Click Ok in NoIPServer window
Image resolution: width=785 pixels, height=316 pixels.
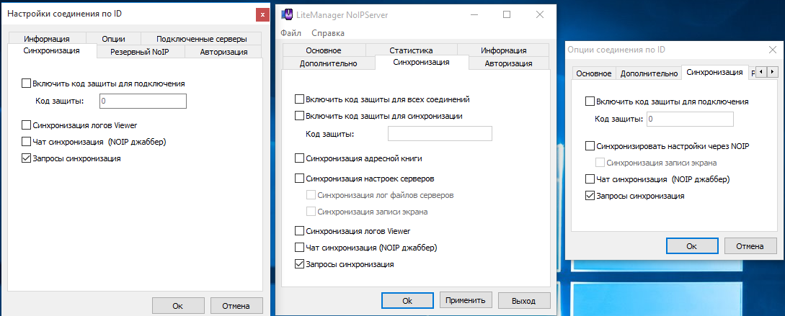point(407,300)
